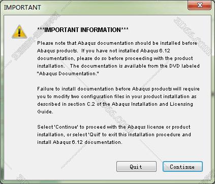Click the "DVD labeled" text
This screenshot has width=215, height=184.
coord(185,66)
